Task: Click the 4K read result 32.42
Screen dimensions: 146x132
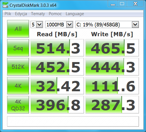Action: 57,86
